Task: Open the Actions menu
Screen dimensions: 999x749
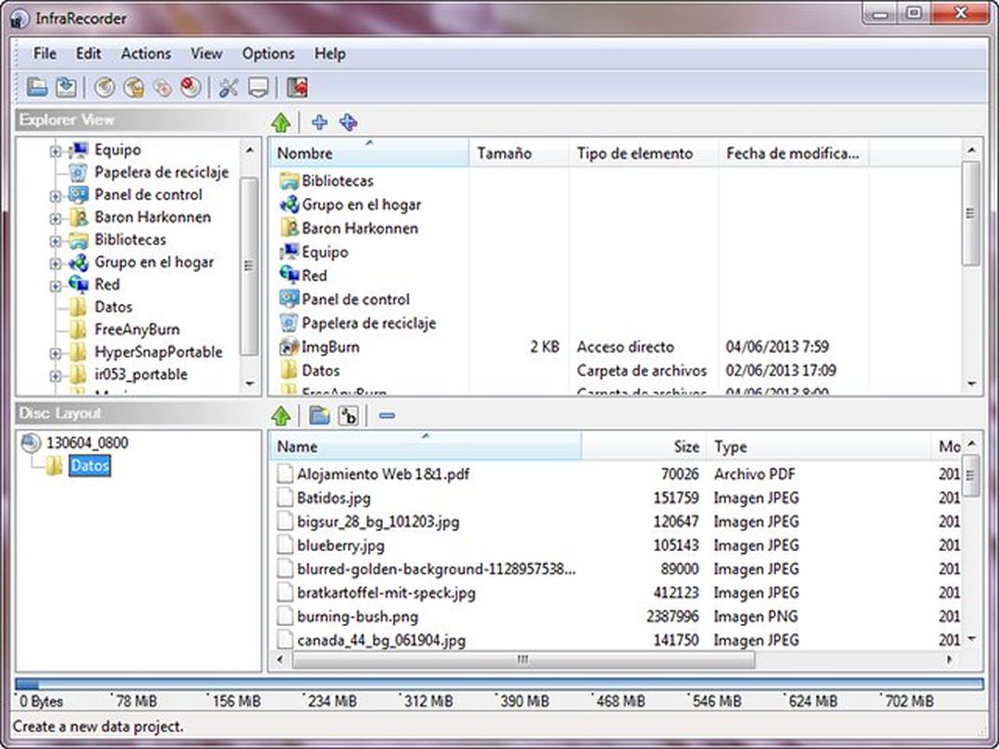Action: click(145, 54)
